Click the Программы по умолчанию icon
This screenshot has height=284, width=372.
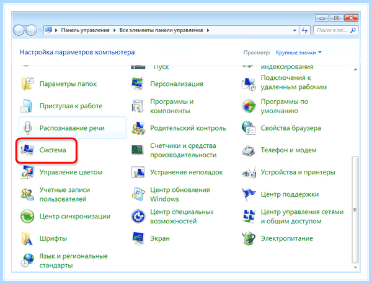[x=249, y=106]
